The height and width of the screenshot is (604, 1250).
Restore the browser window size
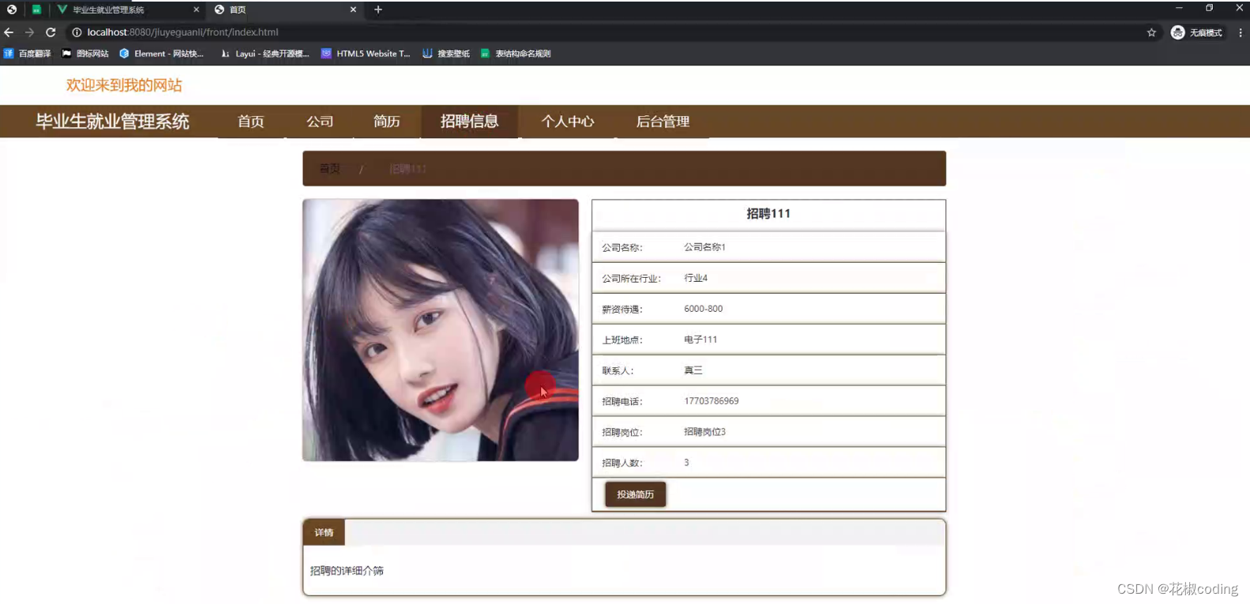pyautogui.click(x=1209, y=8)
